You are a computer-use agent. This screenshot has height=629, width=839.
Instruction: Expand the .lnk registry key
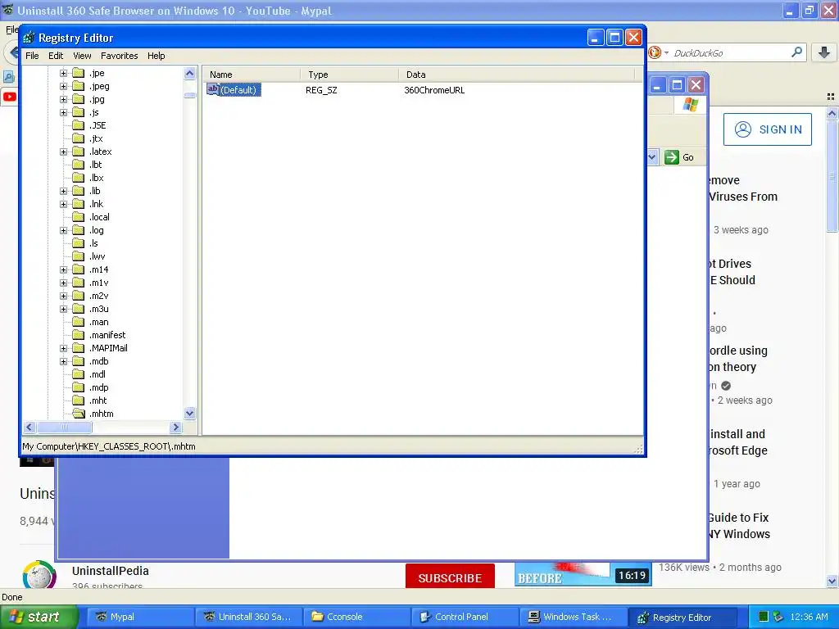(63, 204)
